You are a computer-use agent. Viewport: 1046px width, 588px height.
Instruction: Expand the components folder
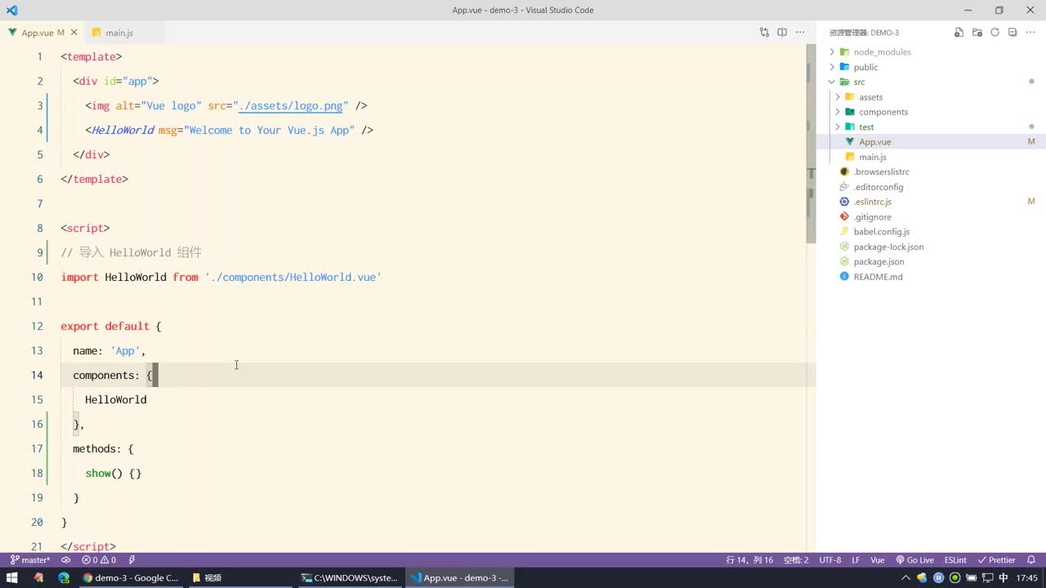tap(883, 112)
